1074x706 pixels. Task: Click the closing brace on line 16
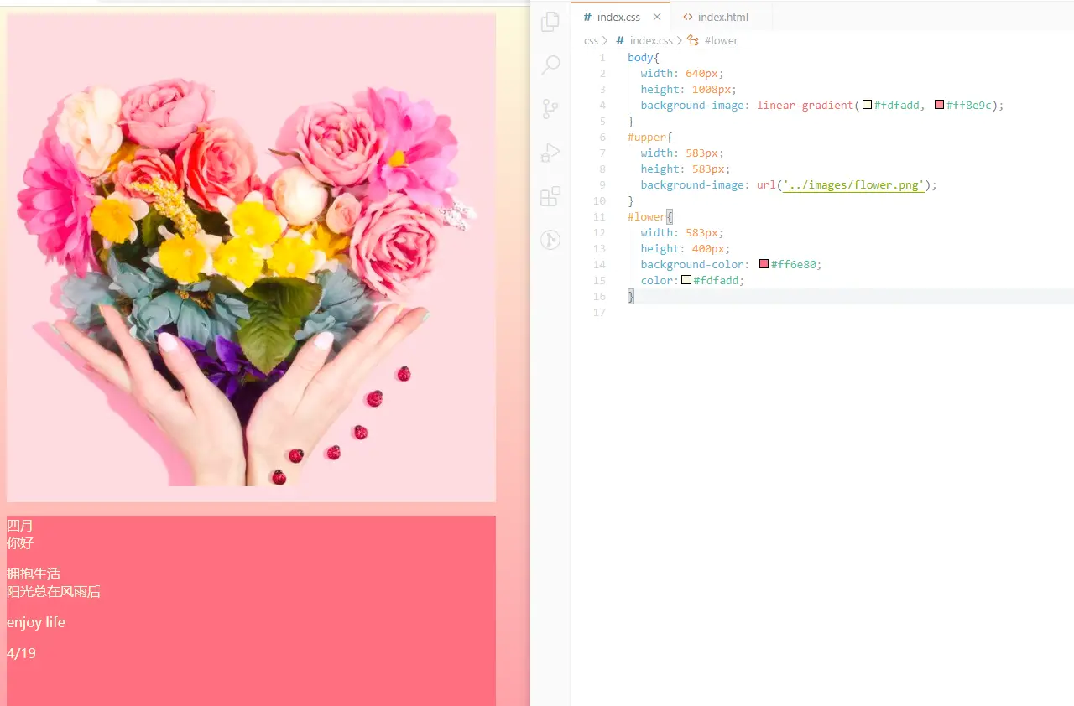point(631,297)
